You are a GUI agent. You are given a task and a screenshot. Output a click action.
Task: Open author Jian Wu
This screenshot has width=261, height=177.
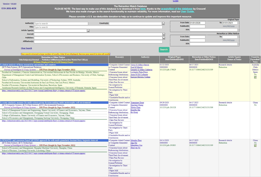point(134,143)
